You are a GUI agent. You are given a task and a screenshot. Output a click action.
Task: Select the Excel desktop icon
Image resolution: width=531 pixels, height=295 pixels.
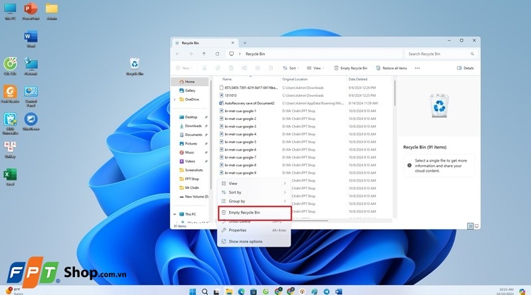pyautogui.click(x=10, y=177)
